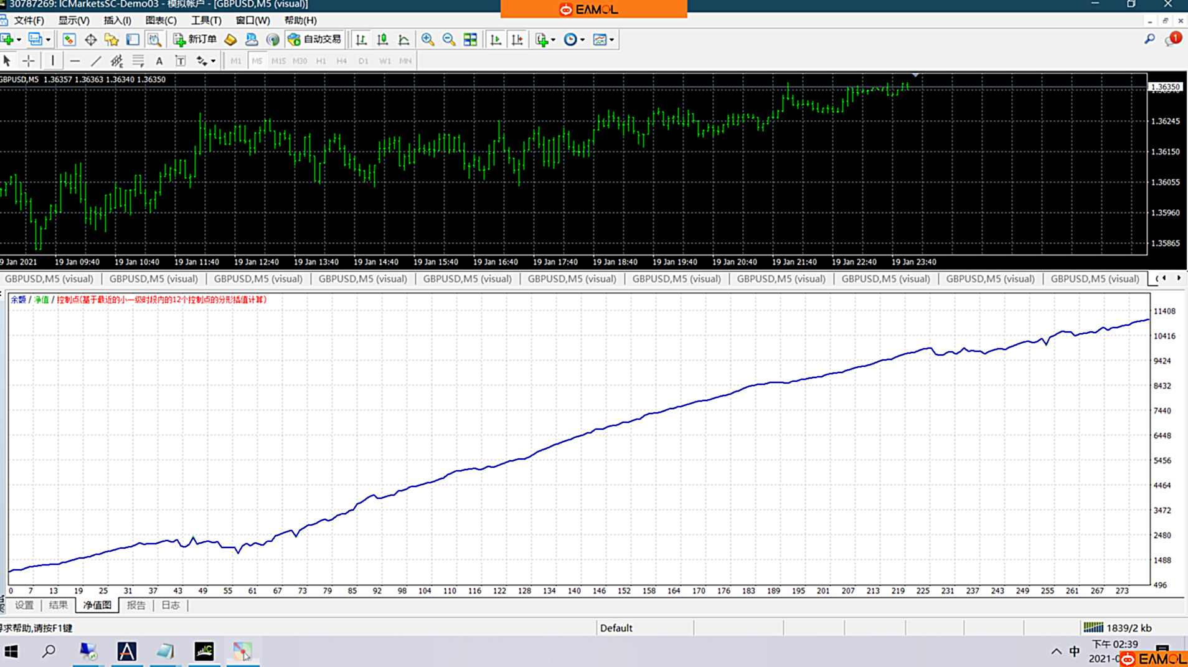Toggle the chart shift icon

coord(517,39)
